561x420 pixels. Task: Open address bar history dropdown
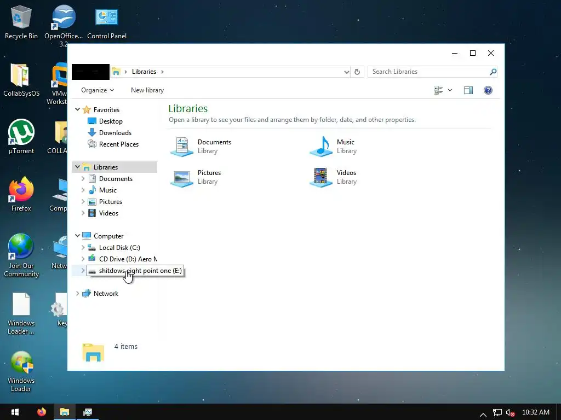346,72
